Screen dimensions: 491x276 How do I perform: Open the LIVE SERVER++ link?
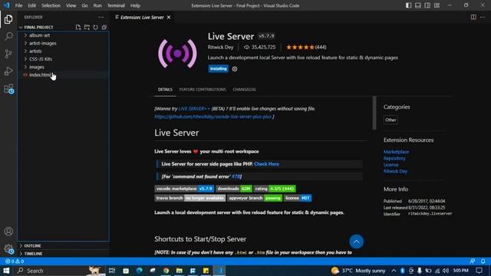(194, 109)
